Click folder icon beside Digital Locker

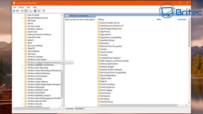(99, 78)
